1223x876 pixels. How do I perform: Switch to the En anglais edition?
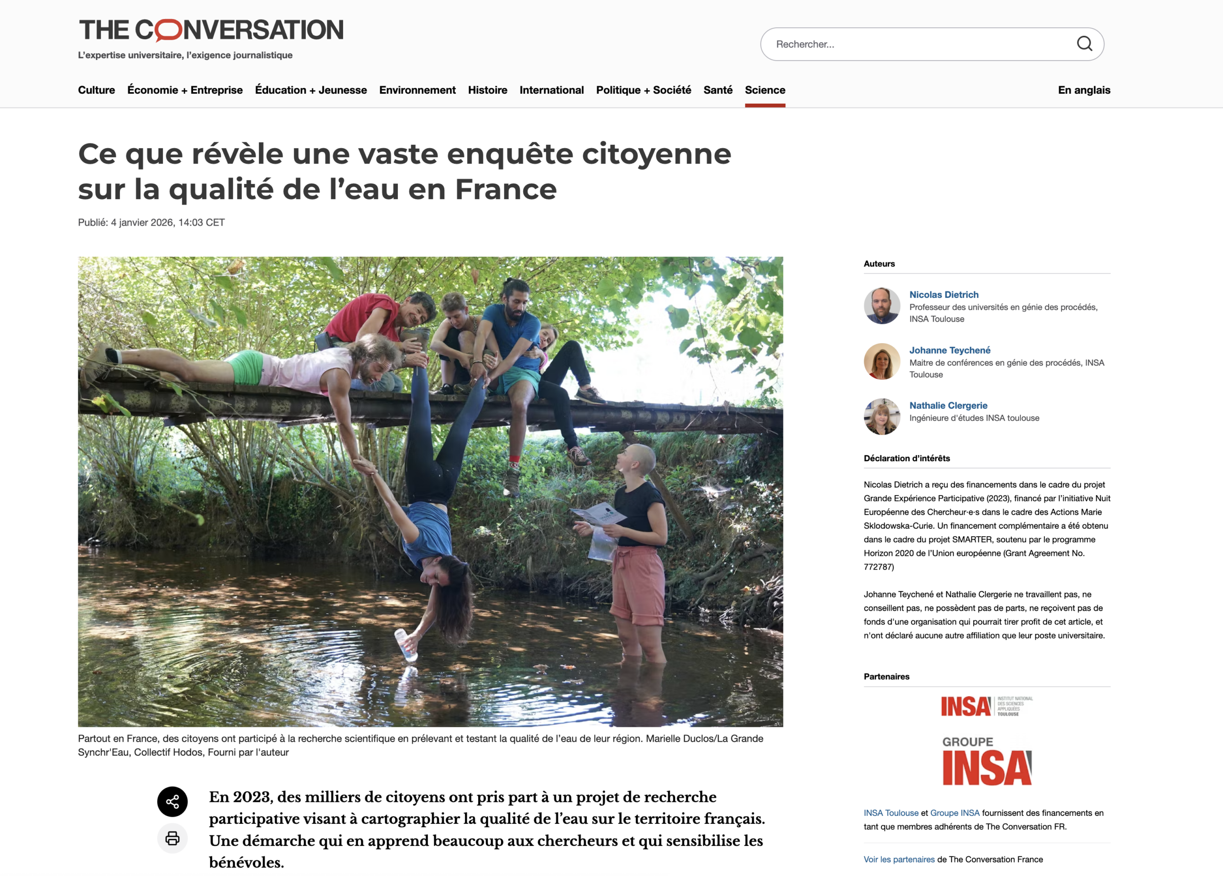[1084, 90]
